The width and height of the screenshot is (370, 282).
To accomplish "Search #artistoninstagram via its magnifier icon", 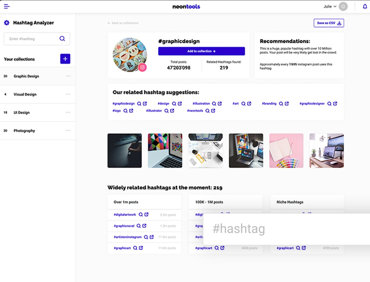I will pos(146,237).
